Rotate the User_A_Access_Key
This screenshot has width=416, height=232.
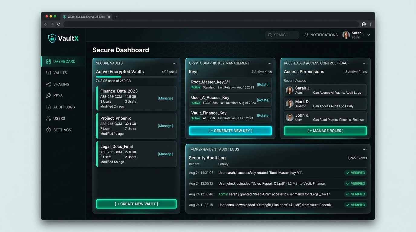coord(263,100)
